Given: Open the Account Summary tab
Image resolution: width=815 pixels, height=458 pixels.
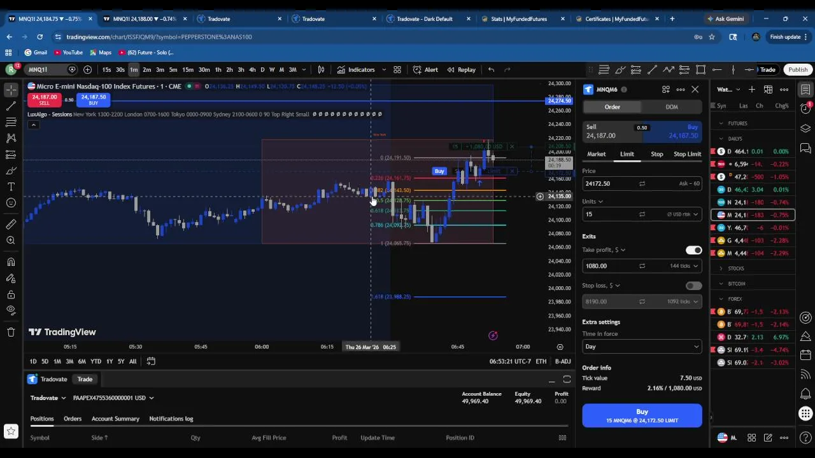Looking at the screenshot, I should pyautogui.click(x=115, y=419).
